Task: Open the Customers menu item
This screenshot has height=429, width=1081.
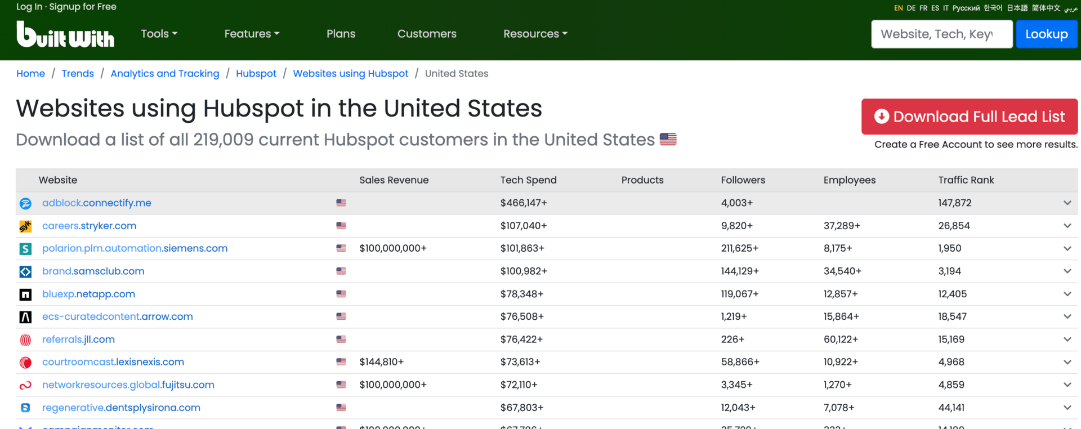Action: point(427,34)
